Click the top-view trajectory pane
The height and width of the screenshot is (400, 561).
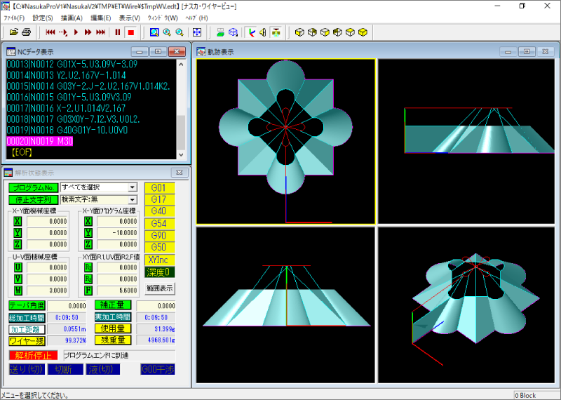[x=285, y=142]
